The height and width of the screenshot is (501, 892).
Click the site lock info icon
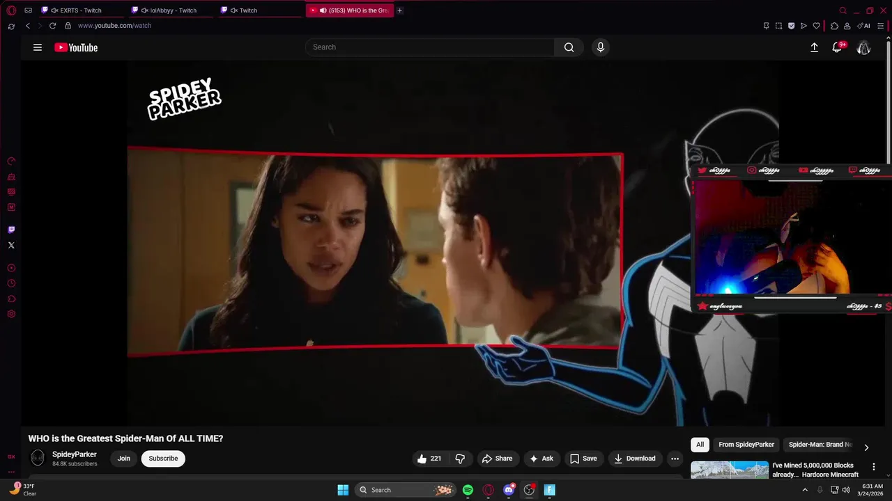click(68, 26)
